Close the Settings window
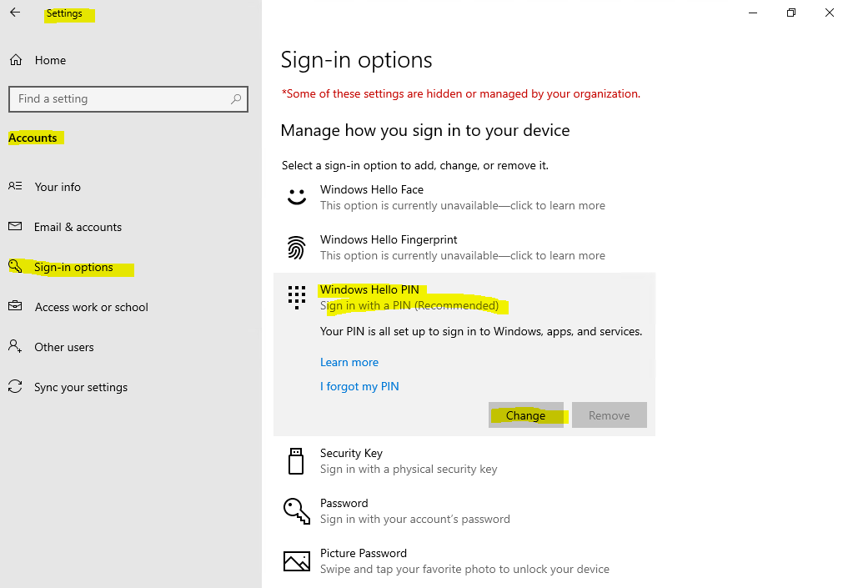The height and width of the screenshot is (588, 843). (829, 13)
